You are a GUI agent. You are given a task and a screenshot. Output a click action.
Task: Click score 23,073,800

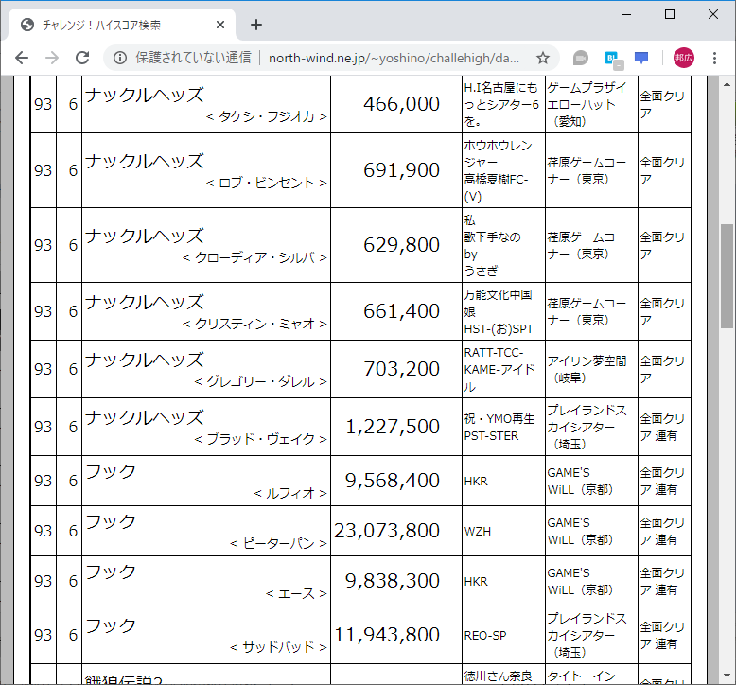coord(387,531)
